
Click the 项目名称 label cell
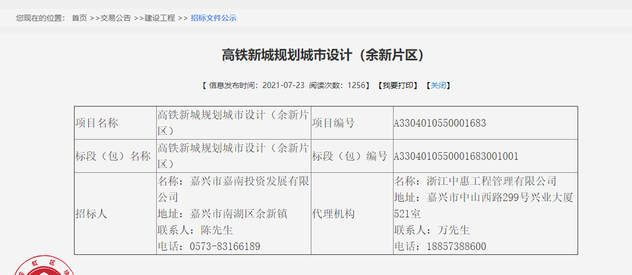point(97,123)
